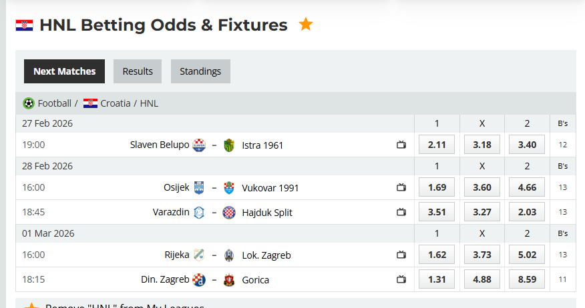Click the orange favorite star next to title
This screenshot has width=585, height=308.
[x=306, y=25]
